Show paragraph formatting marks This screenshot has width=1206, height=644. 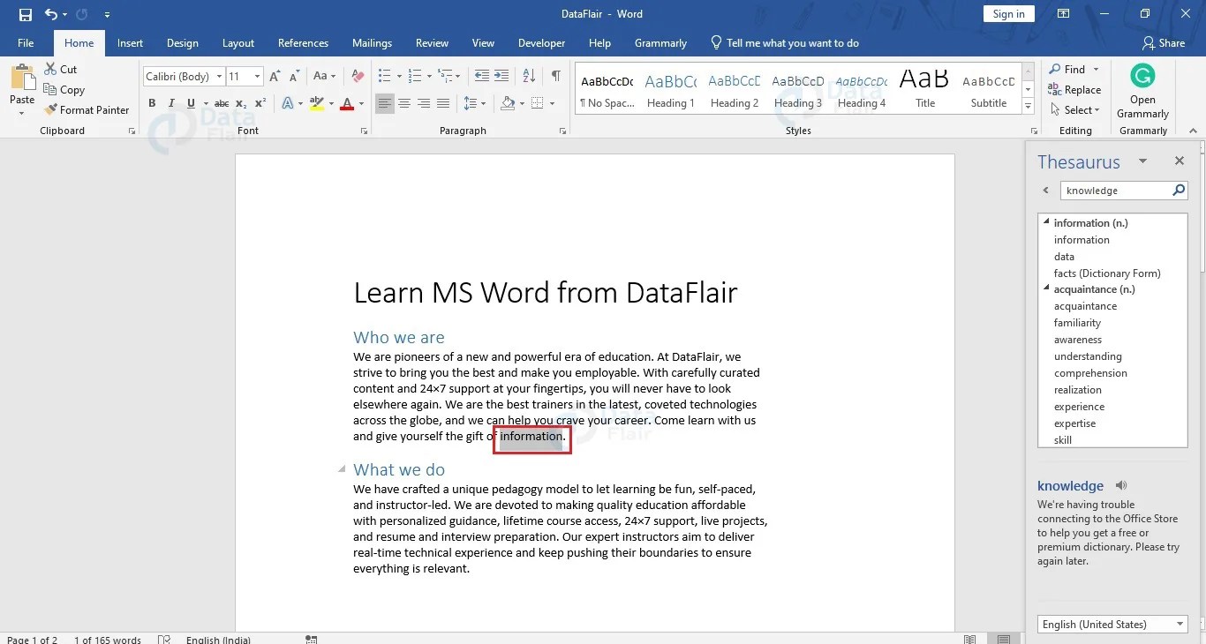[555, 75]
